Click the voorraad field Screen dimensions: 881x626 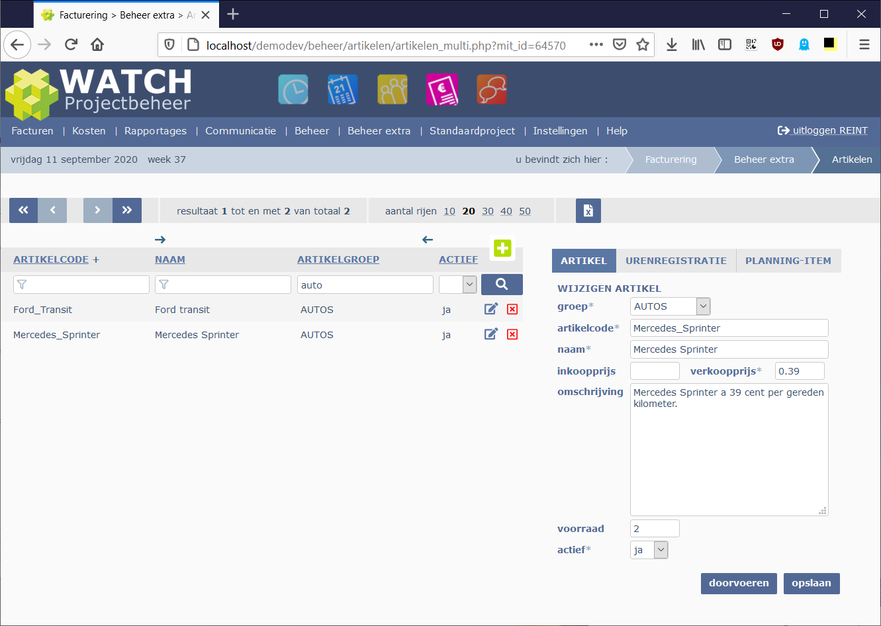(x=655, y=528)
